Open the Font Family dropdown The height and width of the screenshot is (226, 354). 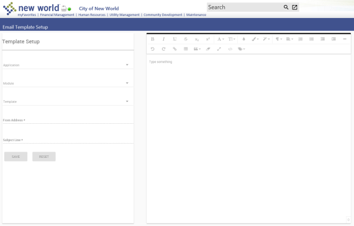pyautogui.click(x=220, y=39)
